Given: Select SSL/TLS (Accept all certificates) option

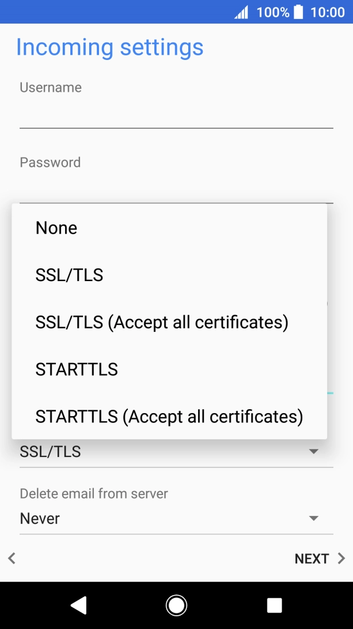Looking at the screenshot, I should [x=162, y=322].
